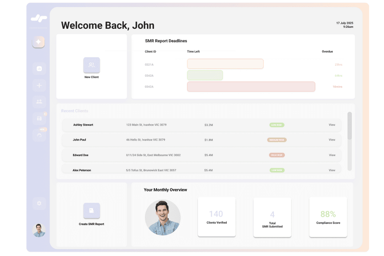384x256 pixels.
Task: Click the green time-left bar for 64hrs
Action: pos(205,75)
